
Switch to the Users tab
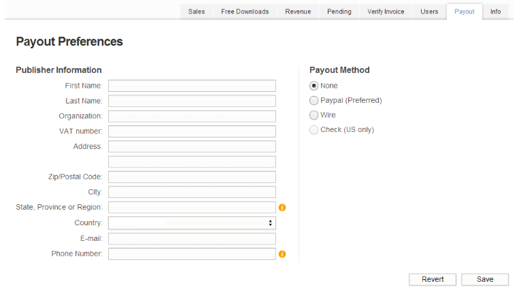point(429,12)
